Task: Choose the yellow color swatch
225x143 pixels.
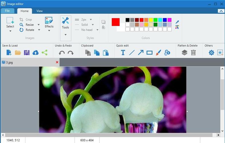Action: tap(151, 20)
